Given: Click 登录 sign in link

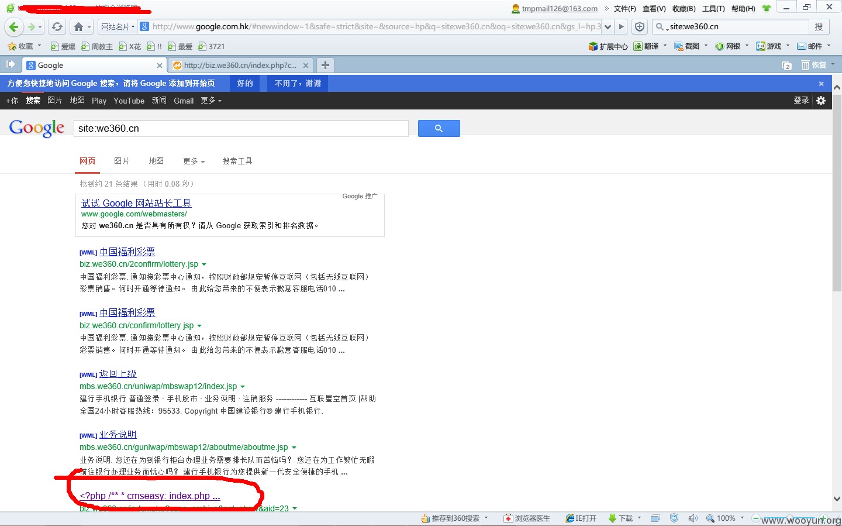Looking at the screenshot, I should [801, 101].
